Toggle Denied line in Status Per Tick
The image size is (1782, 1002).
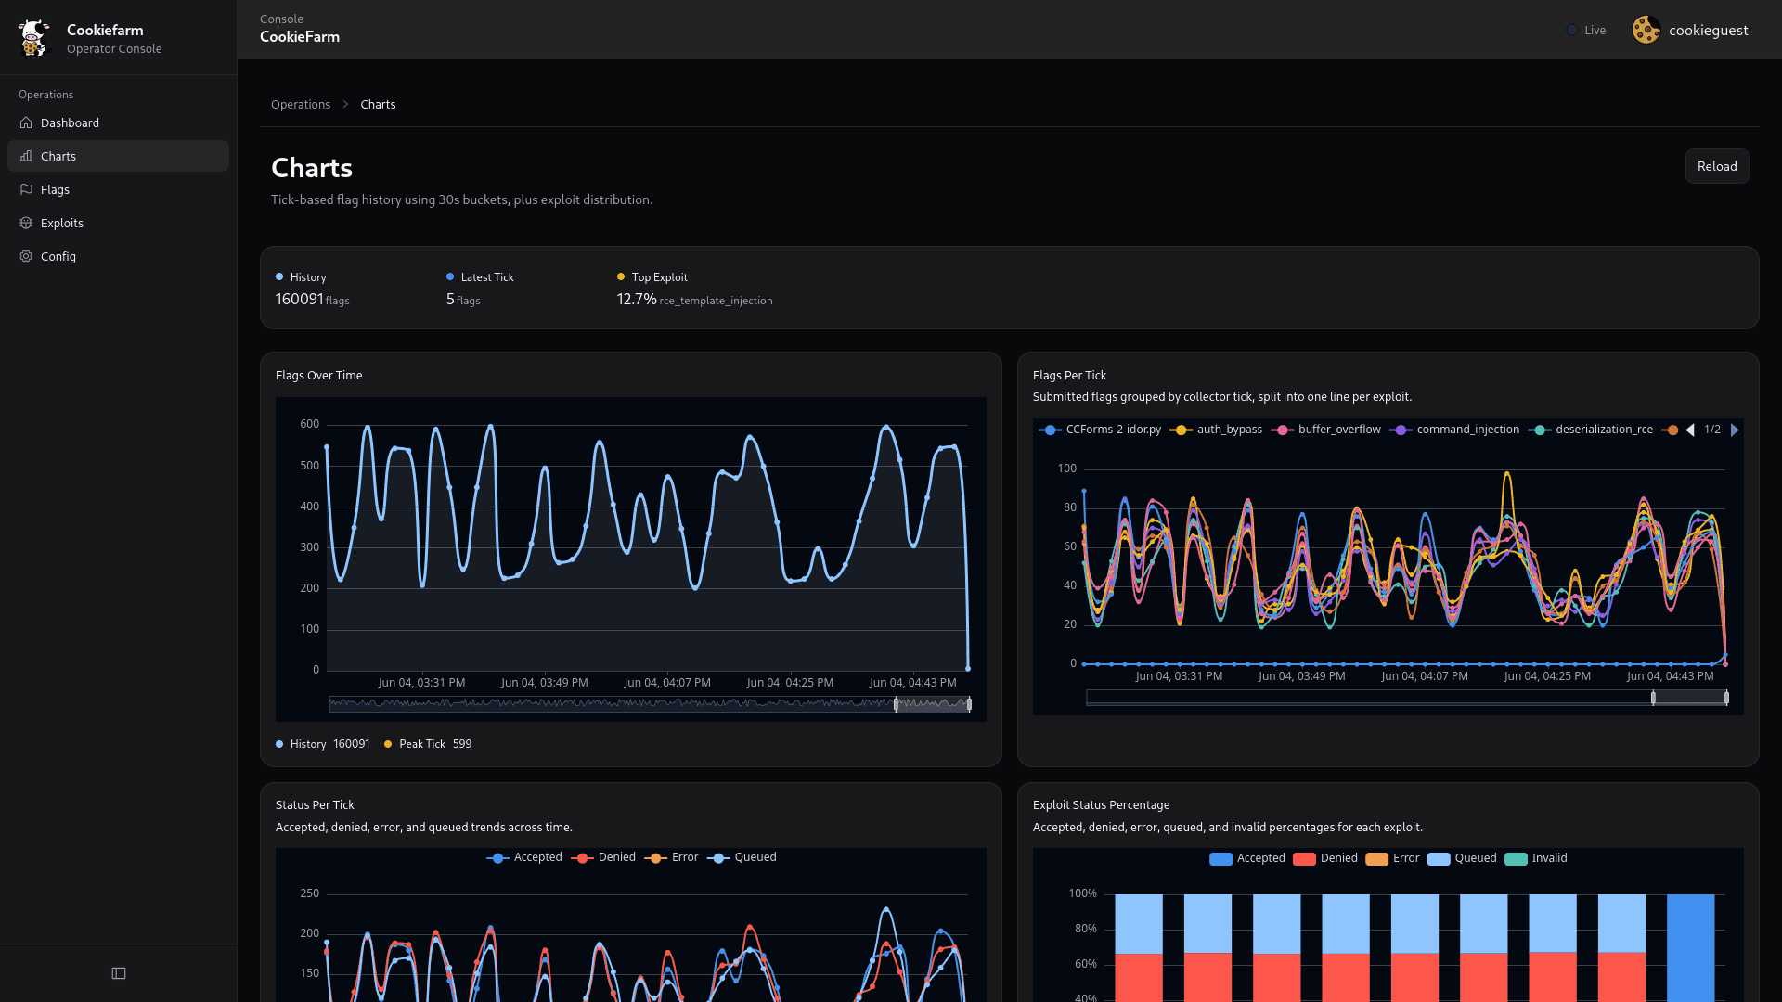coord(603,857)
